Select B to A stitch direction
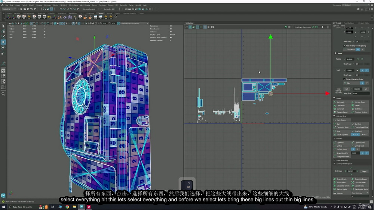Image resolution: width=374 pixels, height=210 pixels. pyautogui.click(x=364, y=135)
